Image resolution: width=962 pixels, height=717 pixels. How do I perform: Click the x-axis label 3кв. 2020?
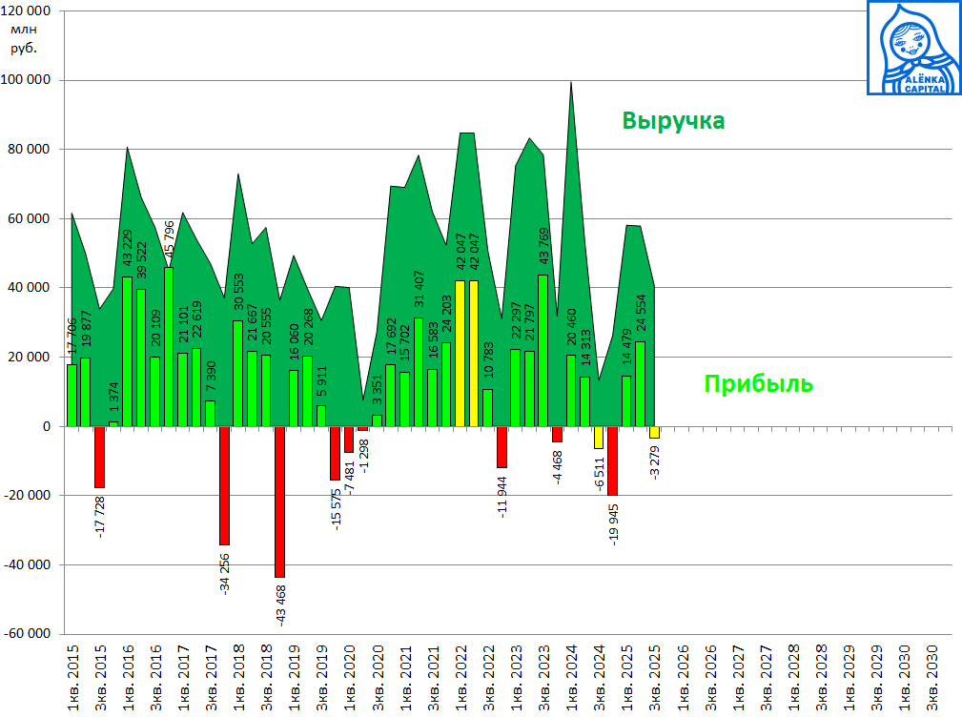tap(377, 677)
